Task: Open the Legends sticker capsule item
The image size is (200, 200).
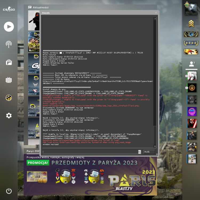Action: [65, 177]
